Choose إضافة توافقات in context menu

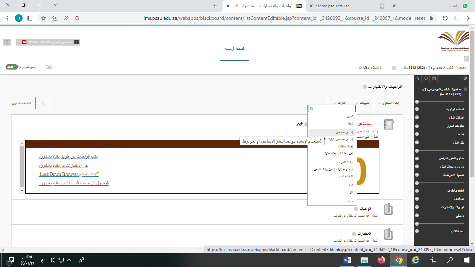[x=346, y=146]
